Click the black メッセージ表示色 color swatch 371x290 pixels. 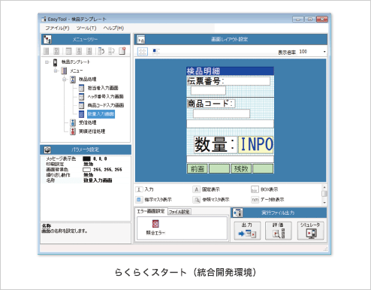click(x=86, y=159)
